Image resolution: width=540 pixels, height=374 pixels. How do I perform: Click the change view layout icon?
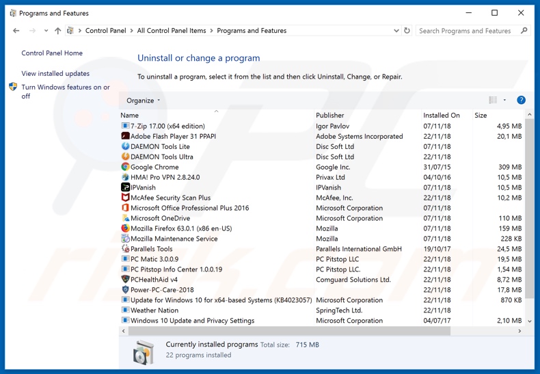(x=493, y=100)
